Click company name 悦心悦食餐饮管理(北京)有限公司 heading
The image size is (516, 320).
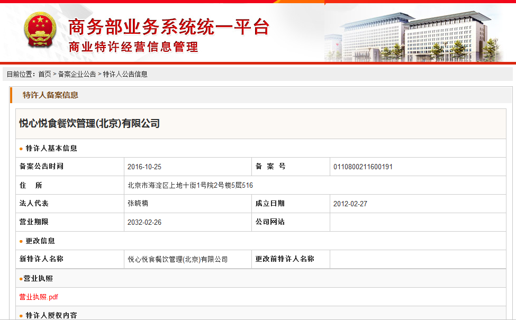89,124
